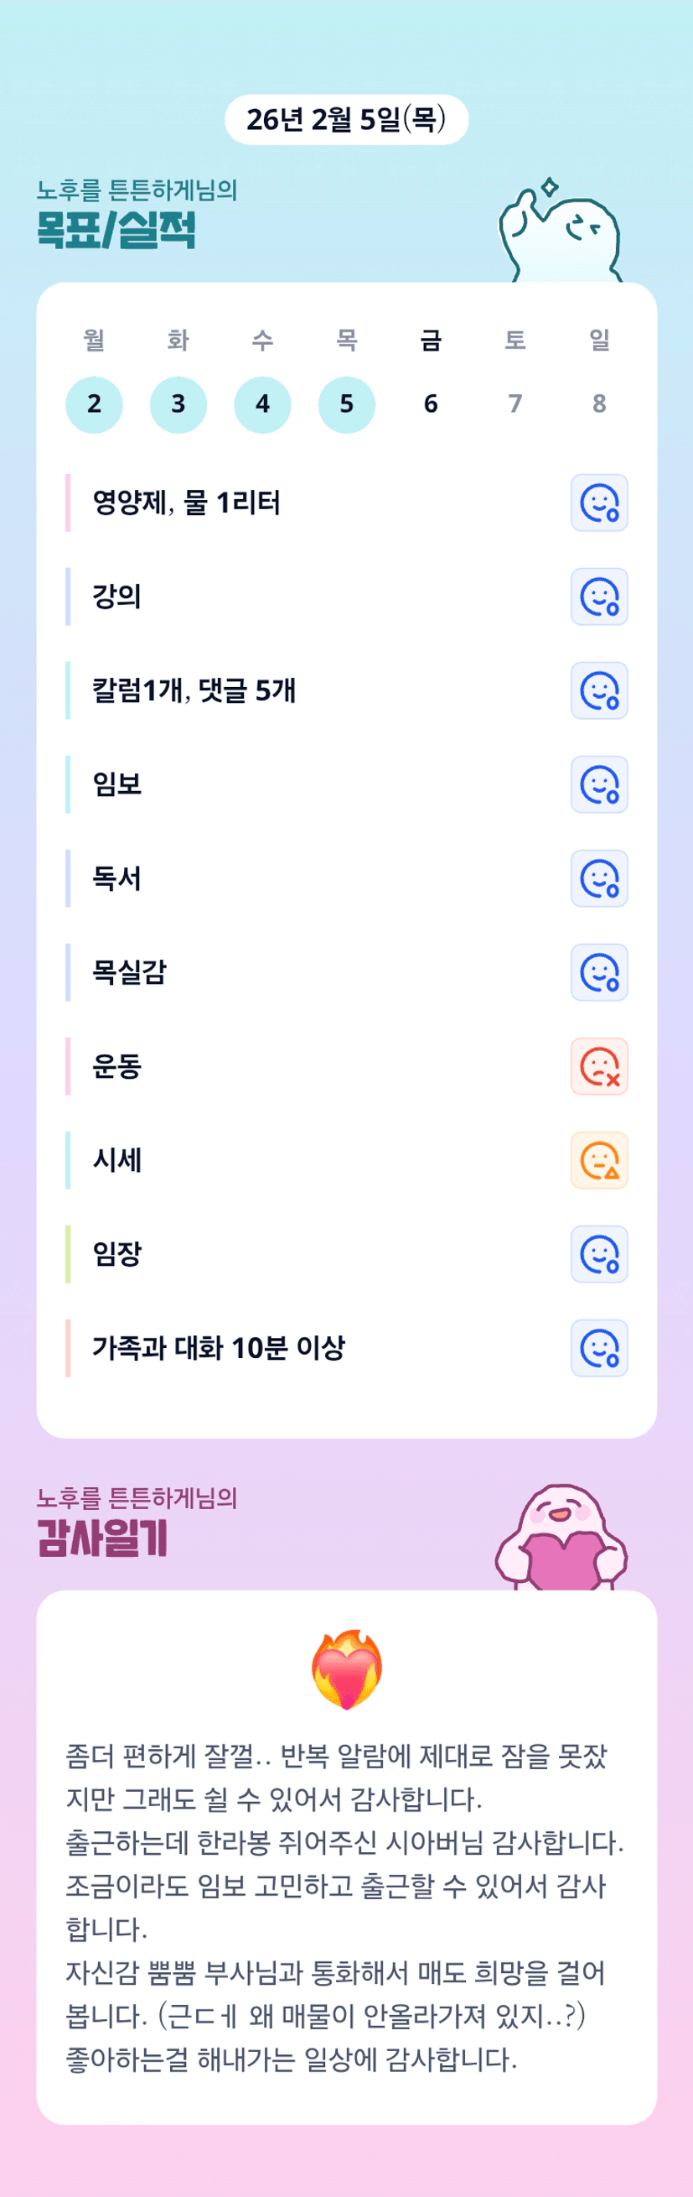Choose Friday the 6th in the calendar
This screenshot has height=2197, width=693.
click(x=431, y=404)
